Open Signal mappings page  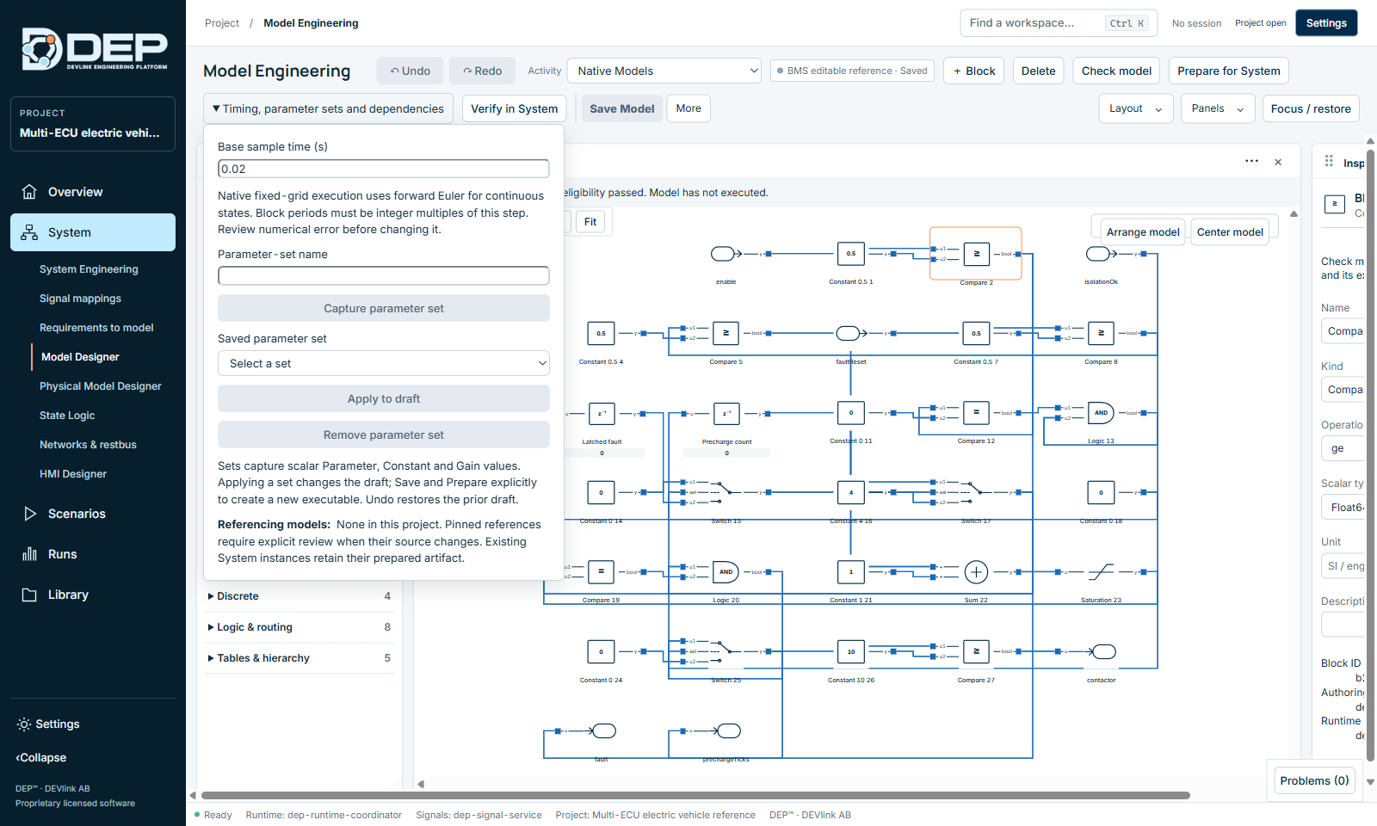(80, 299)
